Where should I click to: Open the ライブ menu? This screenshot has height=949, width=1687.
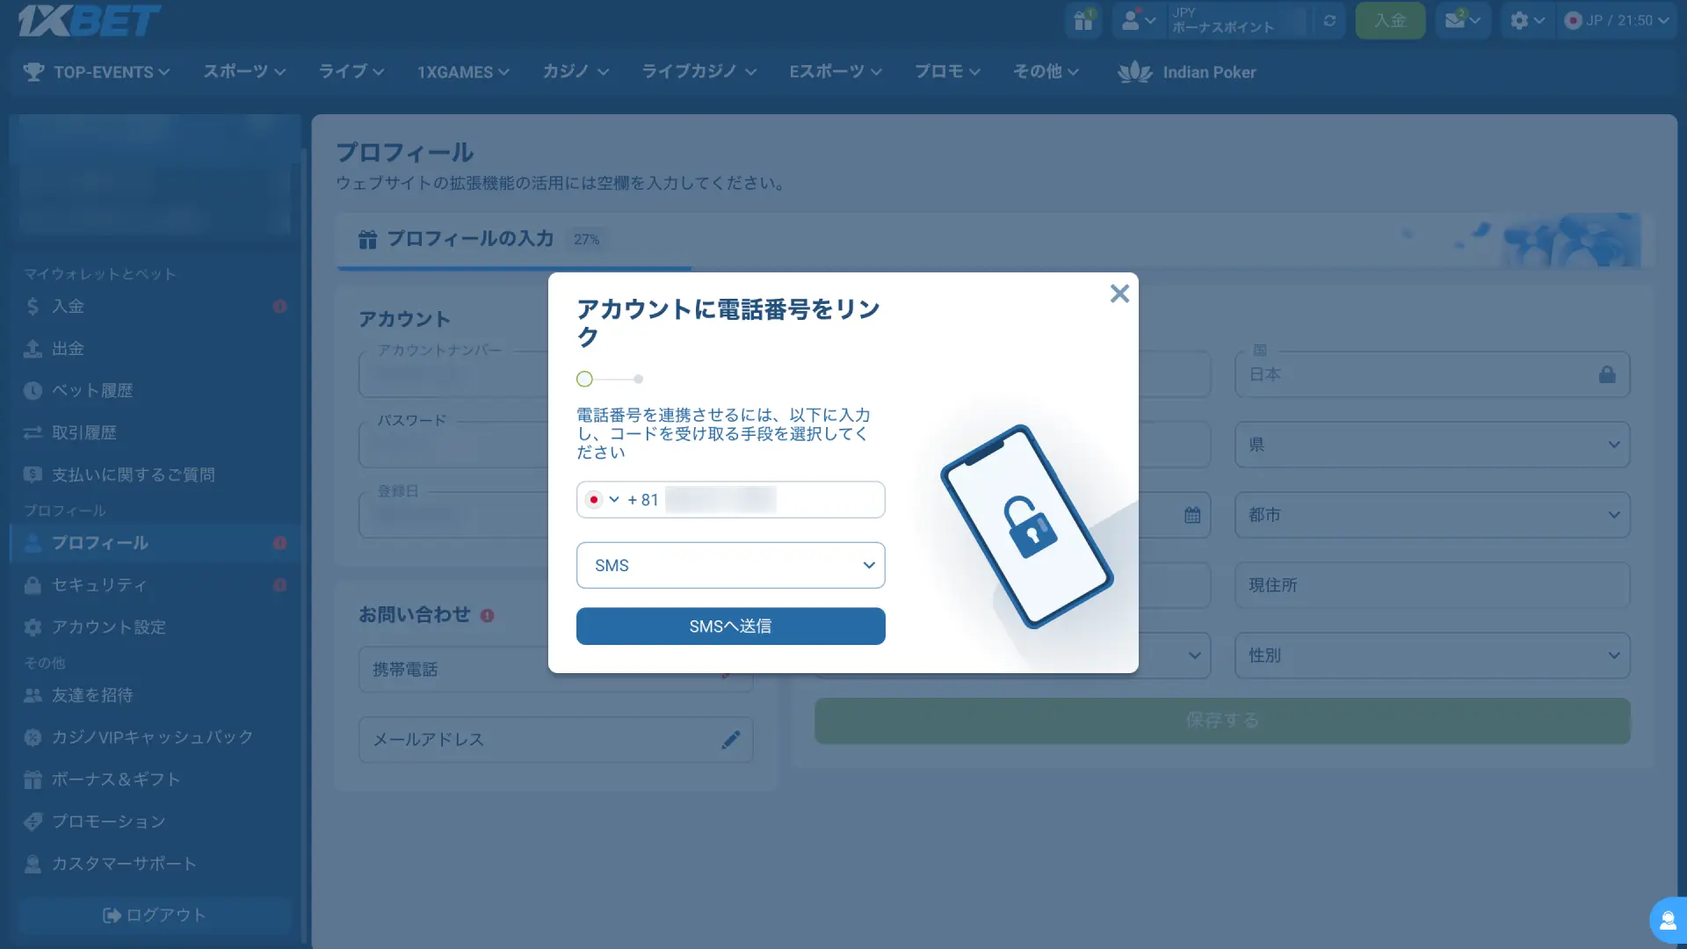[351, 72]
